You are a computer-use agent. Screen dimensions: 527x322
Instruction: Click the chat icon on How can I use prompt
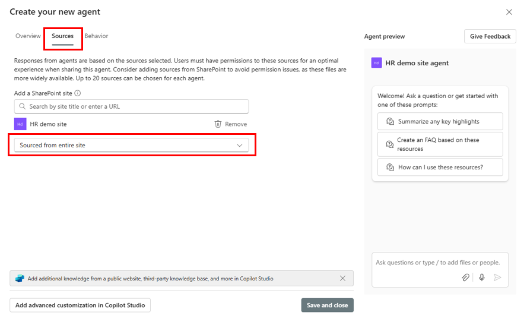[x=390, y=167]
